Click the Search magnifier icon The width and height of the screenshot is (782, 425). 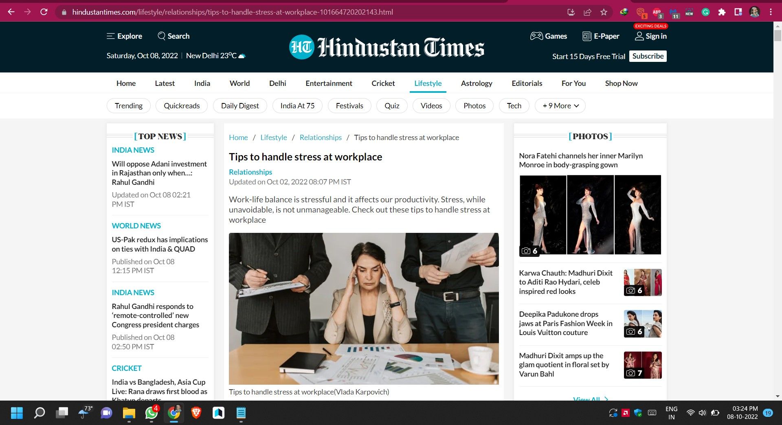tap(162, 36)
